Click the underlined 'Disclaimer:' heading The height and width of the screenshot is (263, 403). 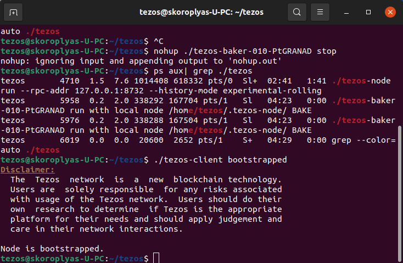pyautogui.click(x=27, y=170)
